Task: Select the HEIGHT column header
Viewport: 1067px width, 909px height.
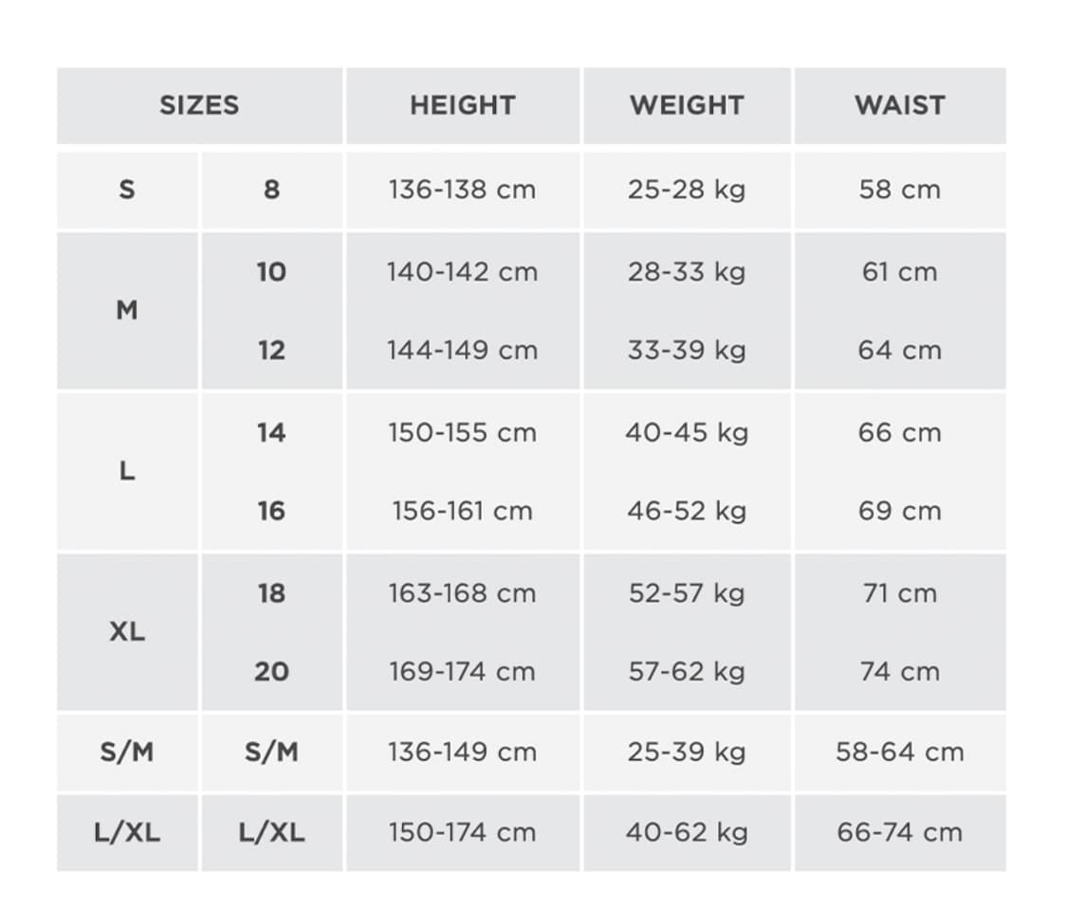Action: (462, 105)
